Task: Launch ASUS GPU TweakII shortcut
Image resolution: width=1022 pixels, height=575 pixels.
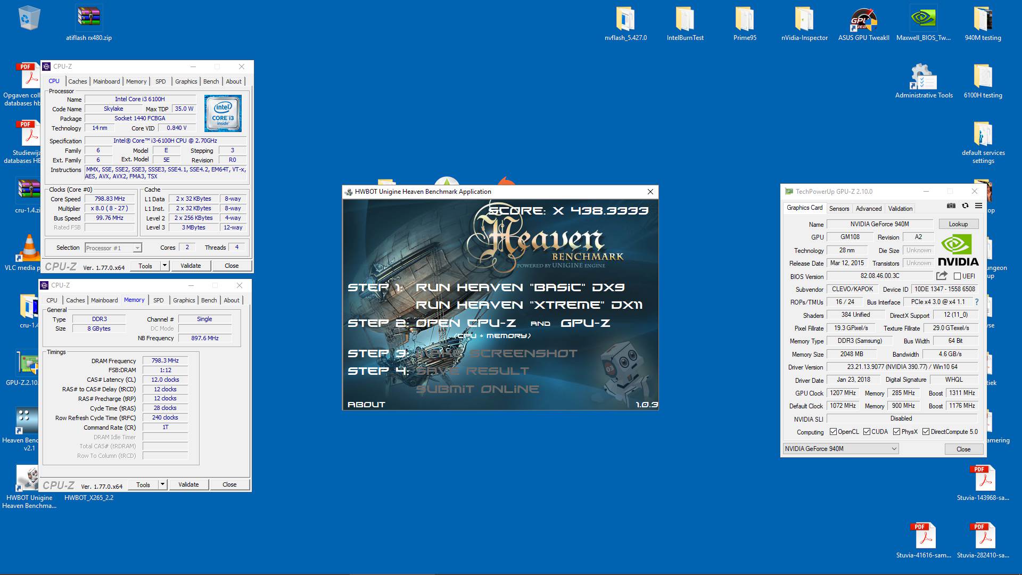Action: click(x=863, y=22)
